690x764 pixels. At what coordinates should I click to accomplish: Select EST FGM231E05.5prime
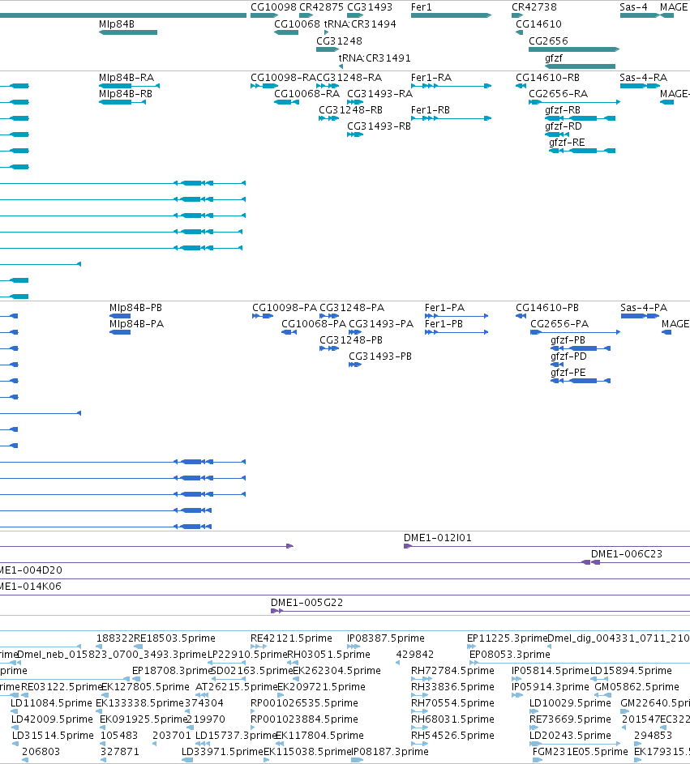coord(538,760)
